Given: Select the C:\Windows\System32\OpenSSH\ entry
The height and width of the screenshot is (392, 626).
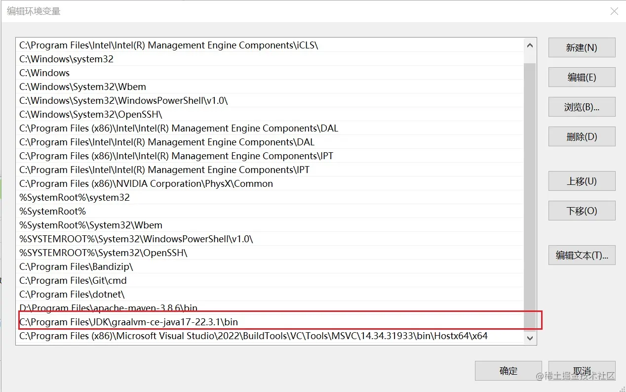Looking at the screenshot, I should pos(271,114).
